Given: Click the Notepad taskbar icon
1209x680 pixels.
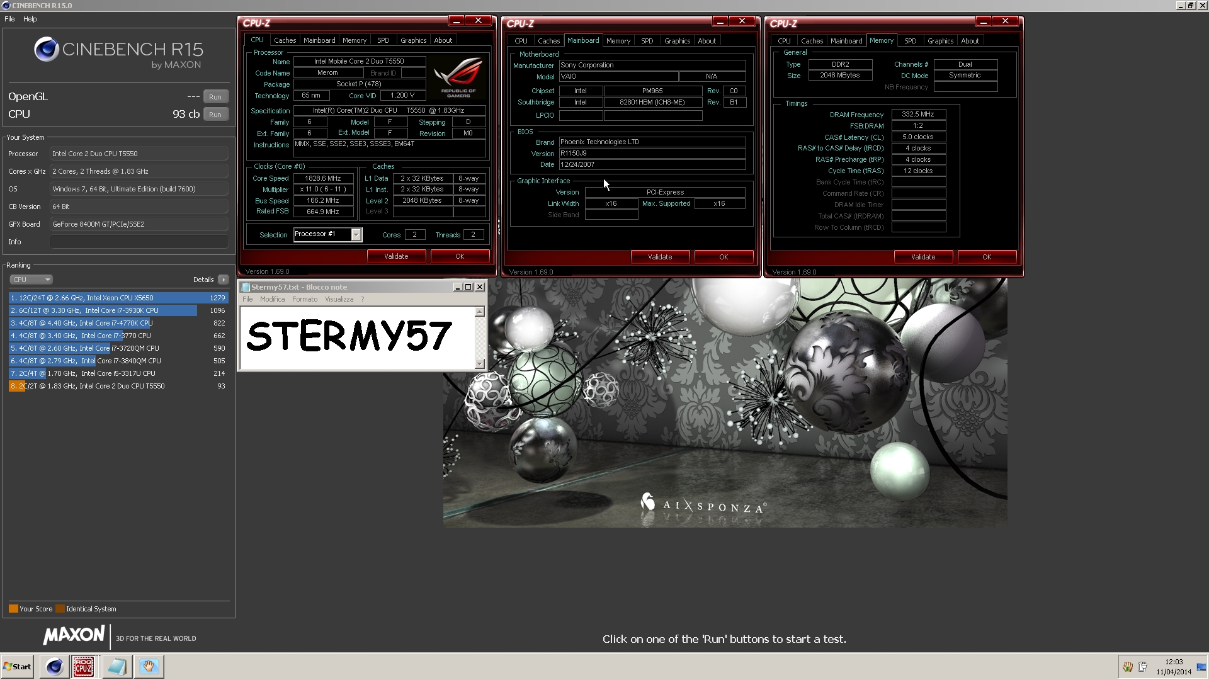Looking at the screenshot, I should 116,666.
